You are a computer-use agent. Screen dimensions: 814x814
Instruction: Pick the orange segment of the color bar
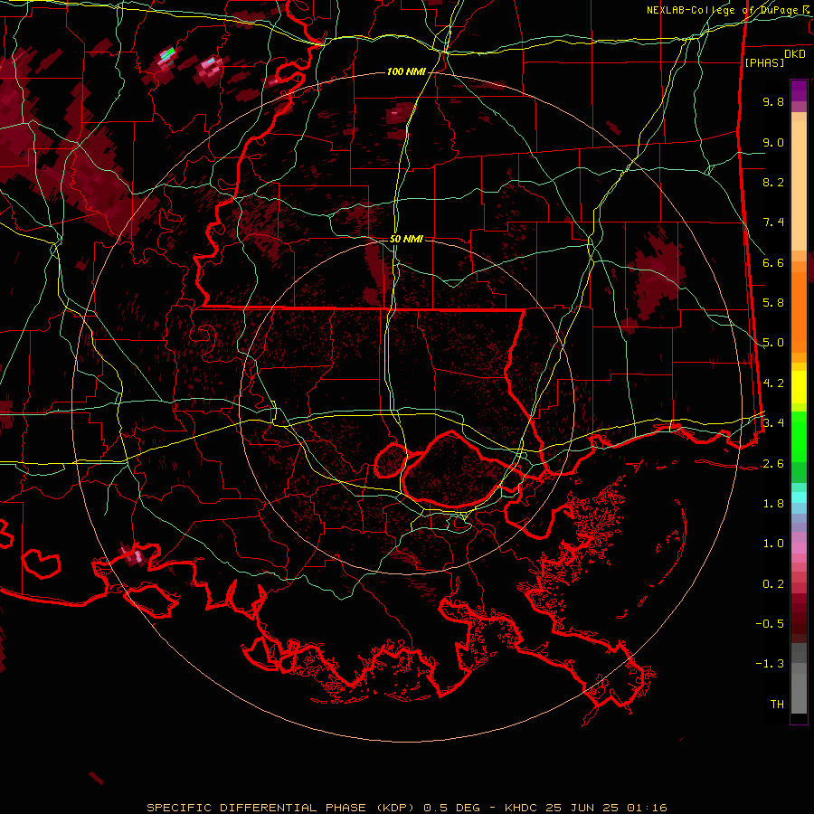[799, 312]
